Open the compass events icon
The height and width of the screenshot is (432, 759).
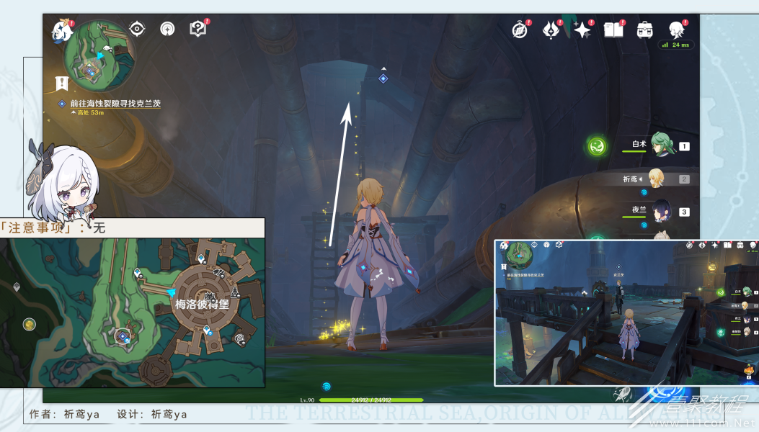tap(520, 30)
